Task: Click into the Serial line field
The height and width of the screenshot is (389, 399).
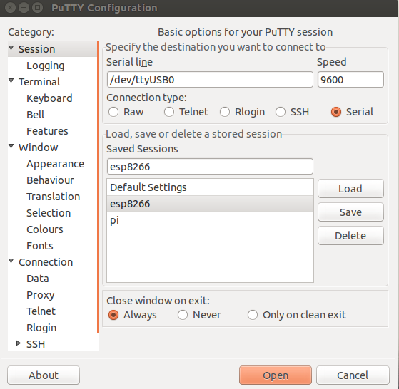Action: [x=210, y=80]
